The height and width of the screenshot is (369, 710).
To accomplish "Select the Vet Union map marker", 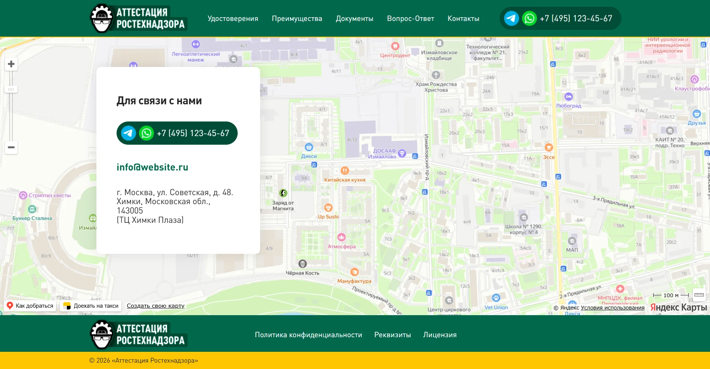I will tap(496, 298).
